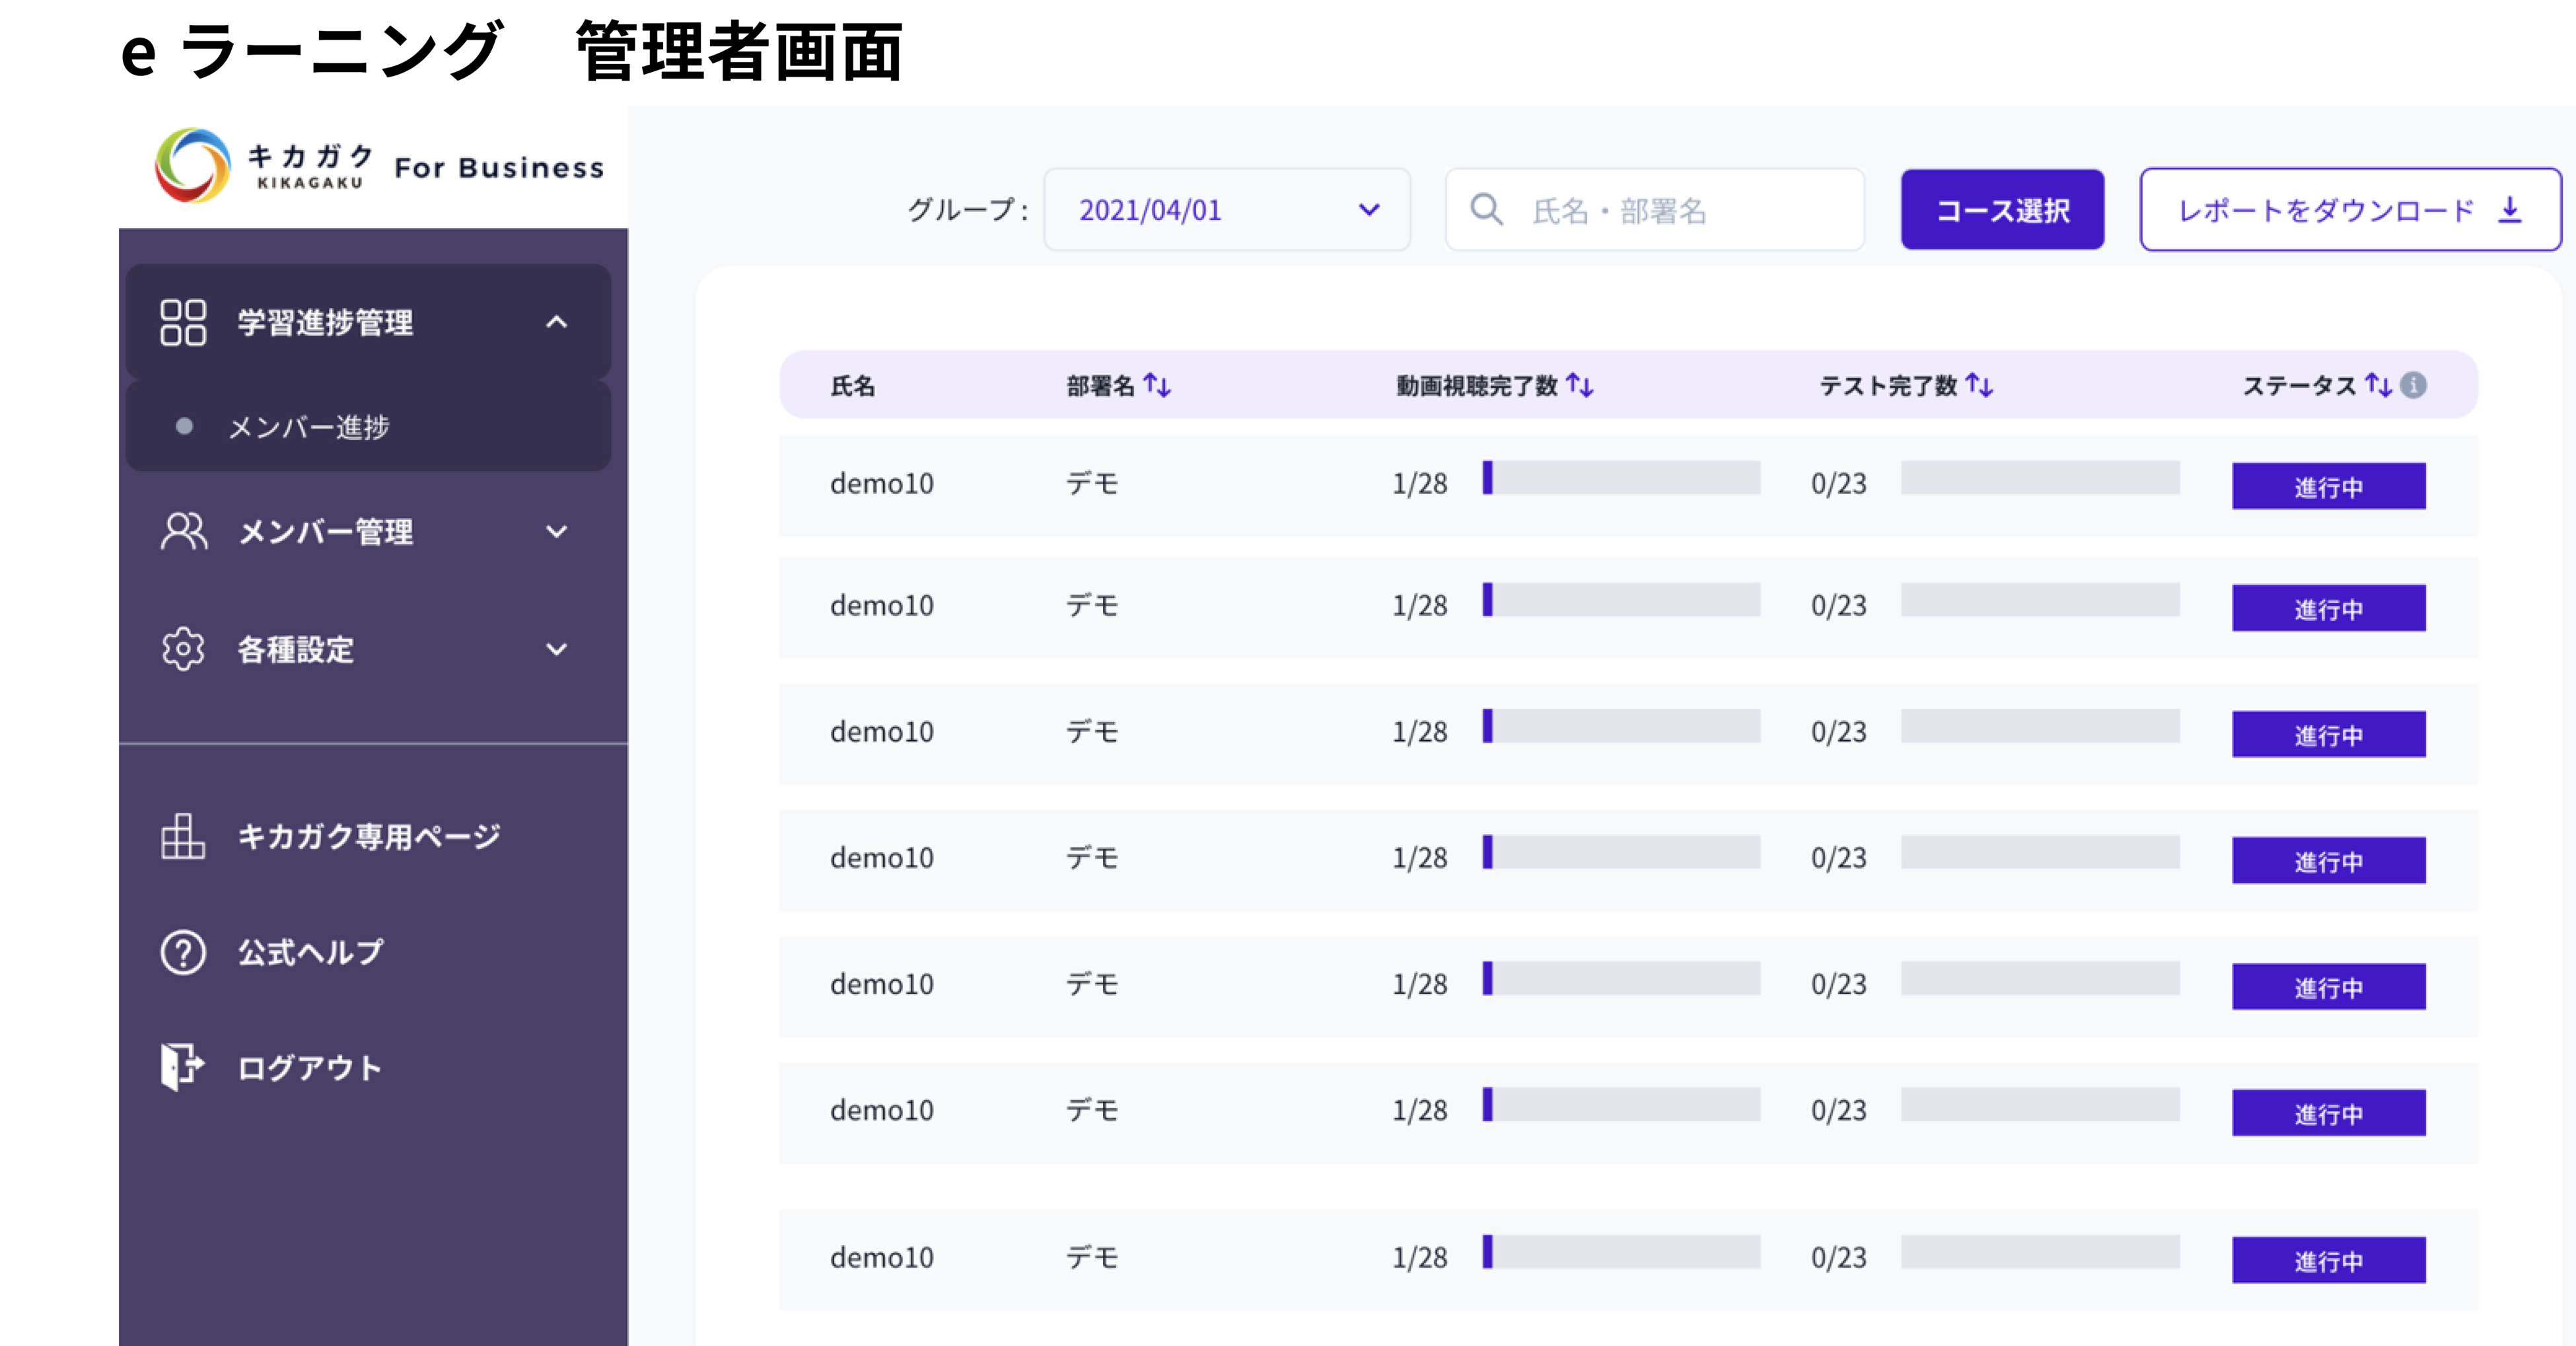Click the 各種設定 gear icon
This screenshot has height=1346, width=2576.
pos(183,649)
